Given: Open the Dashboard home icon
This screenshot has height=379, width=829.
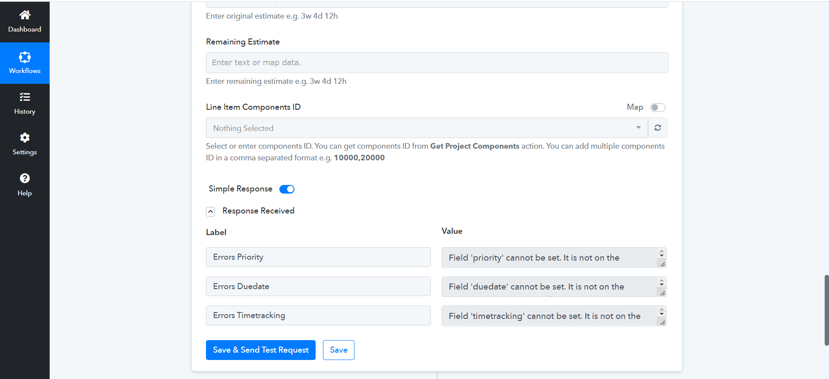Looking at the screenshot, I should [25, 15].
